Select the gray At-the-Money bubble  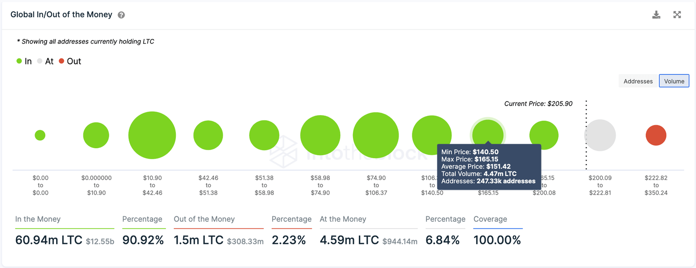click(600, 135)
